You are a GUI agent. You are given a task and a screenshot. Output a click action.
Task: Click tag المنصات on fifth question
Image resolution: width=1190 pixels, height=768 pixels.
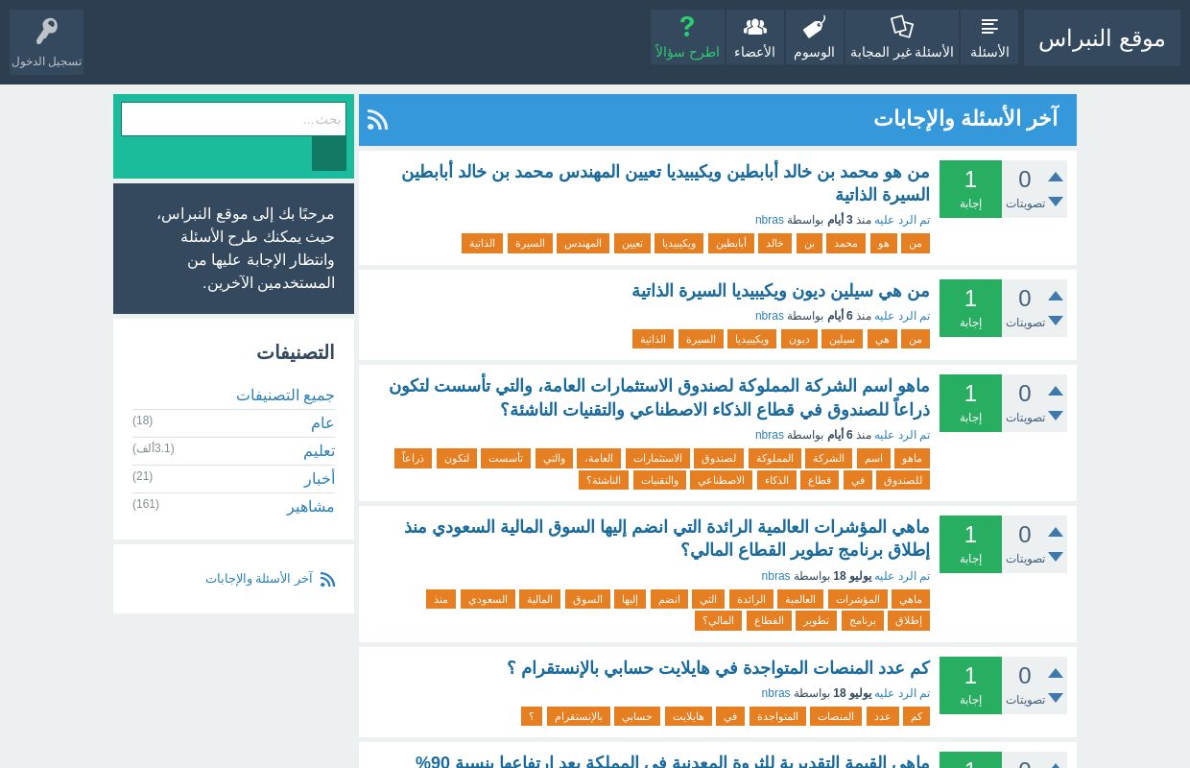tap(836, 716)
